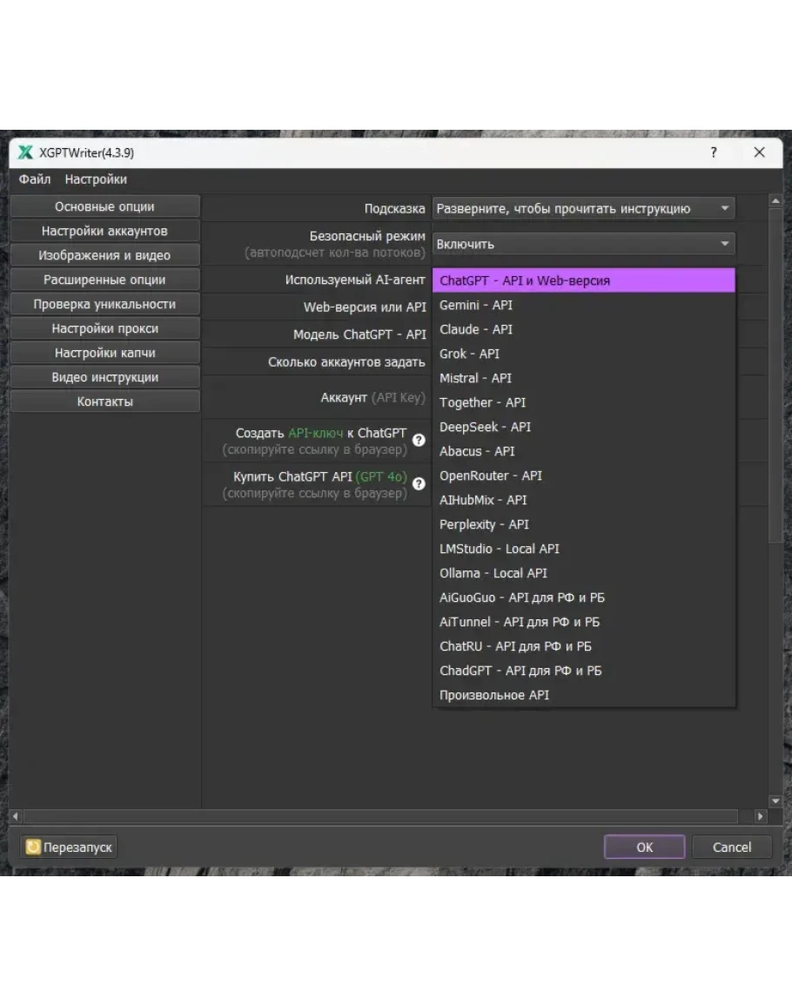Open the Настройки menu

pyautogui.click(x=96, y=179)
